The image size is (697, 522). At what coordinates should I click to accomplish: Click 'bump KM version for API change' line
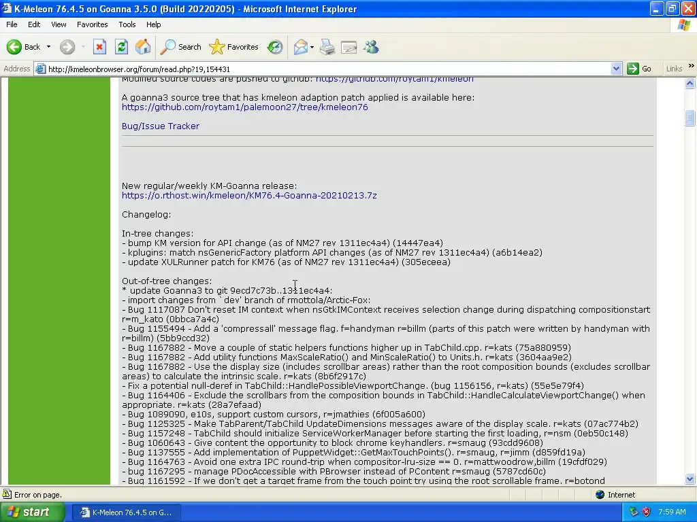point(282,243)
